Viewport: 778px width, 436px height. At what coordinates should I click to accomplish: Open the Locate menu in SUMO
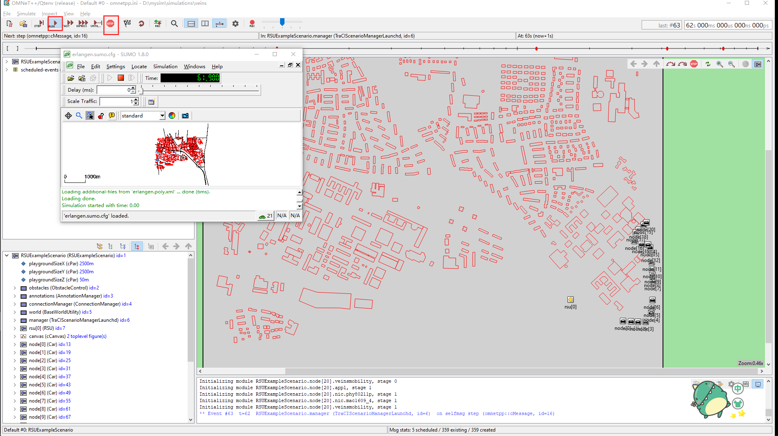pyautogui.click(x=139, y=66)
